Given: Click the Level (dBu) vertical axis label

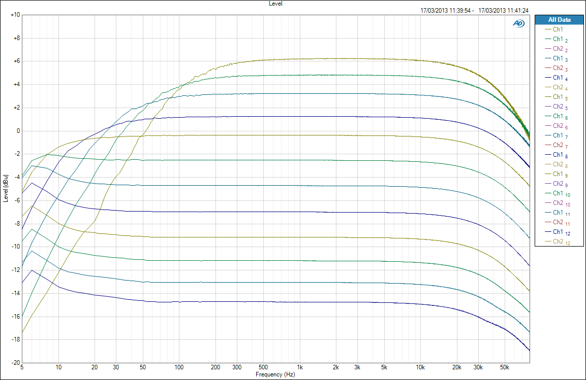Looking at the screenshot, I should pyautogui.click(x=5, y=189).
